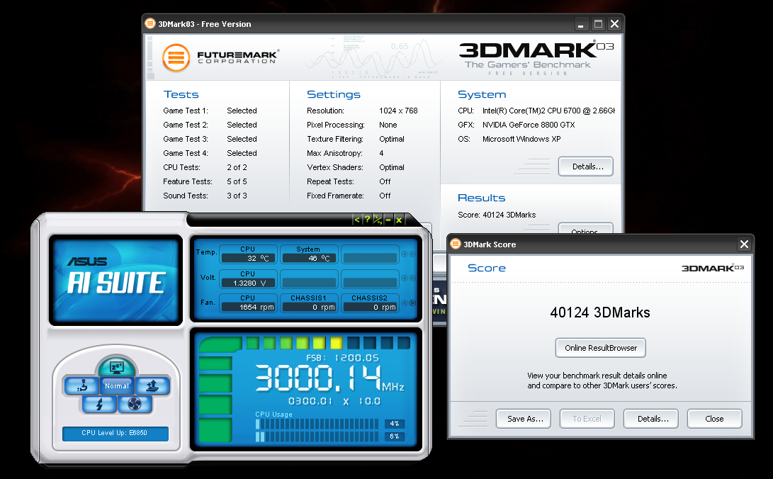Click the Fan row left arrow
This screenshot has height=479, width=773.
405,303
